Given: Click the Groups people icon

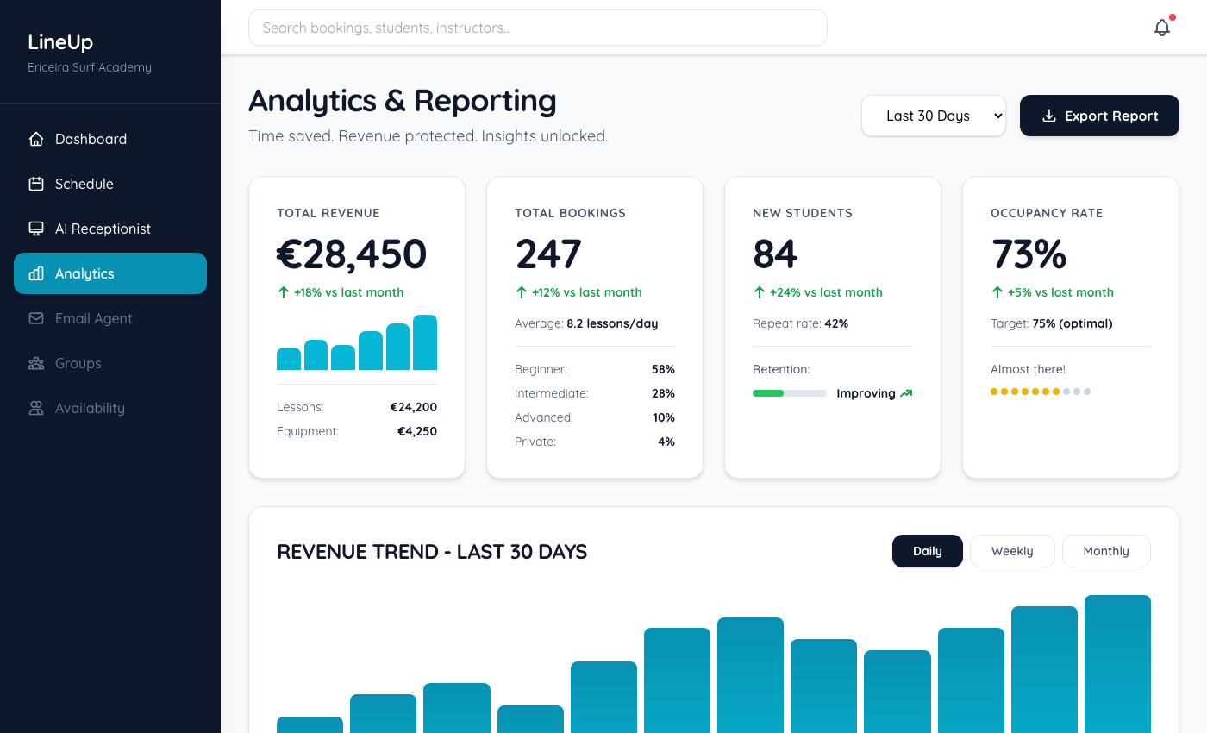Looking at the screenshot, I should click(x=35, y=362).
